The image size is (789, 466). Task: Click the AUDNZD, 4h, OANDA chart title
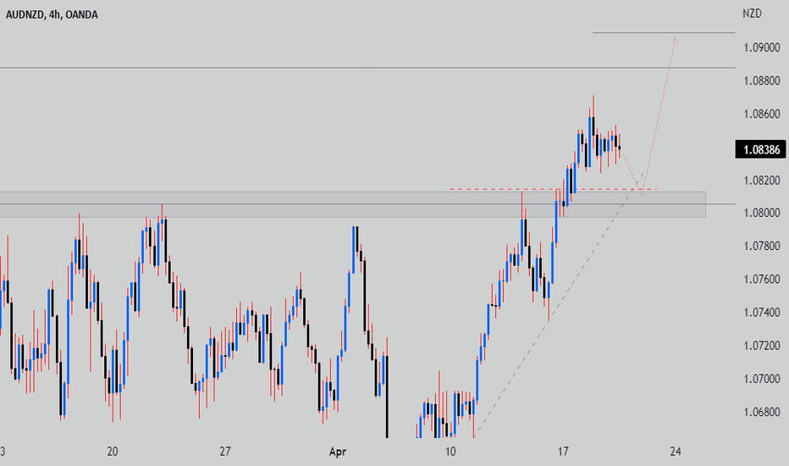(x=52, y=14)
